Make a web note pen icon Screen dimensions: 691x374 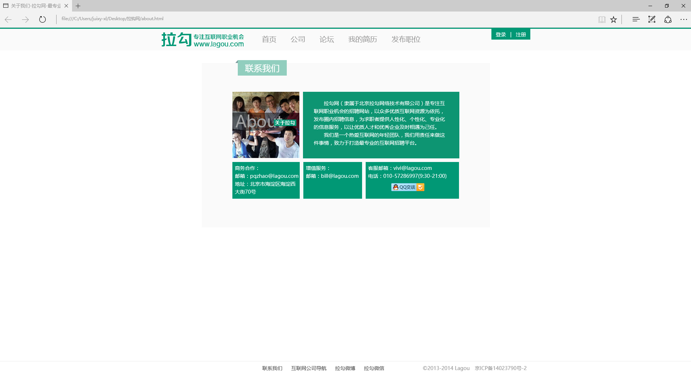click(652, 19)
